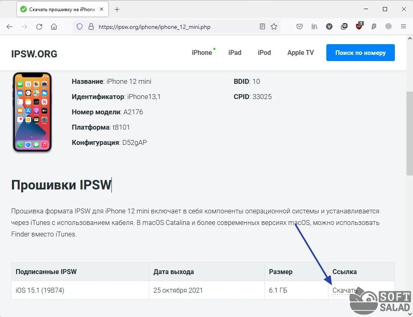The width and height of the screenshot is (413, 317).
Task: Go to the IPSW.ORG home logo
Action: pyautogui.click(x=34, y=54)
